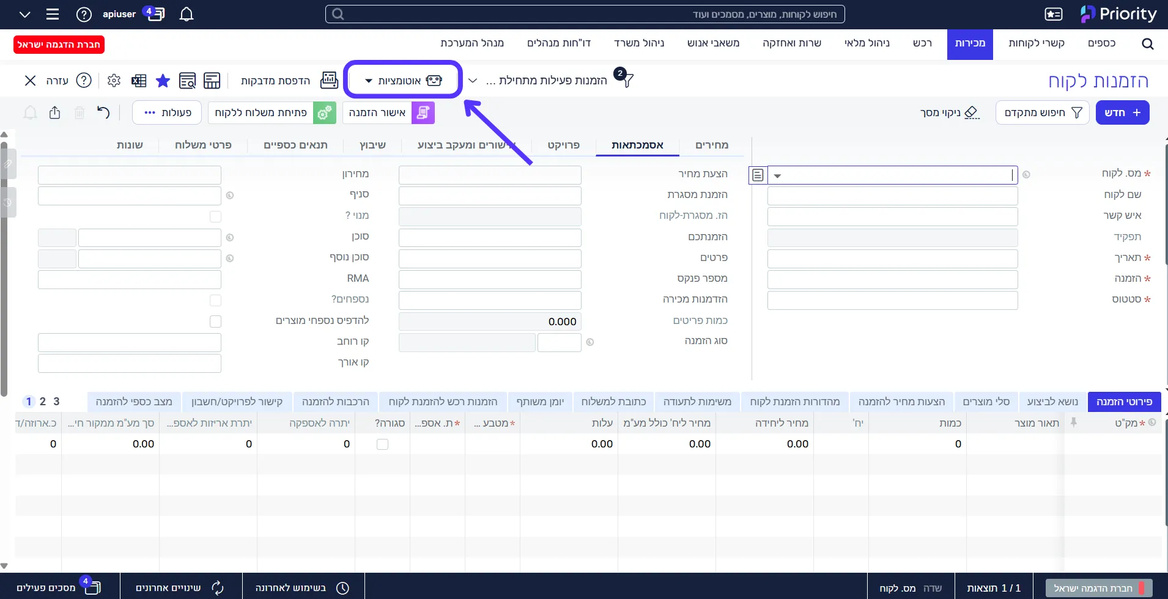Viewport: 1168px width, 599px height.
Task: Open help question mark in top bar
Action: point(84,14)
